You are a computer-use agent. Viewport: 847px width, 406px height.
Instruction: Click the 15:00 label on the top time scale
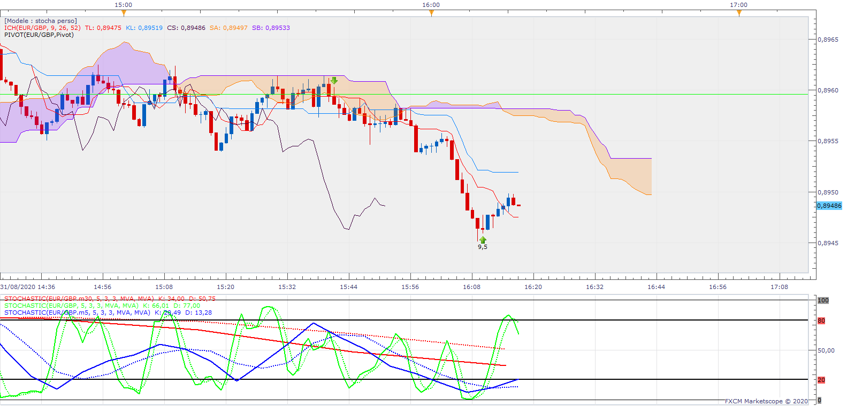click(x=124, y=5)
